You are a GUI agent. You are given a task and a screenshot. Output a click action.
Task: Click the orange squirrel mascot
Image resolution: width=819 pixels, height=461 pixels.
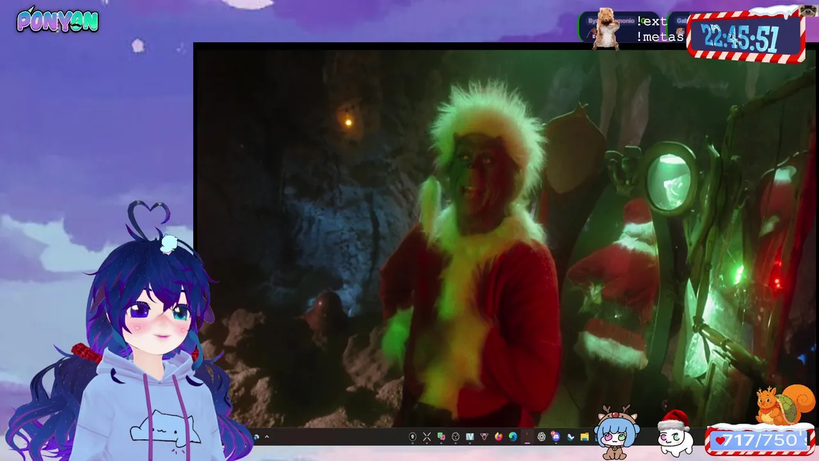(x=784, y=405)
